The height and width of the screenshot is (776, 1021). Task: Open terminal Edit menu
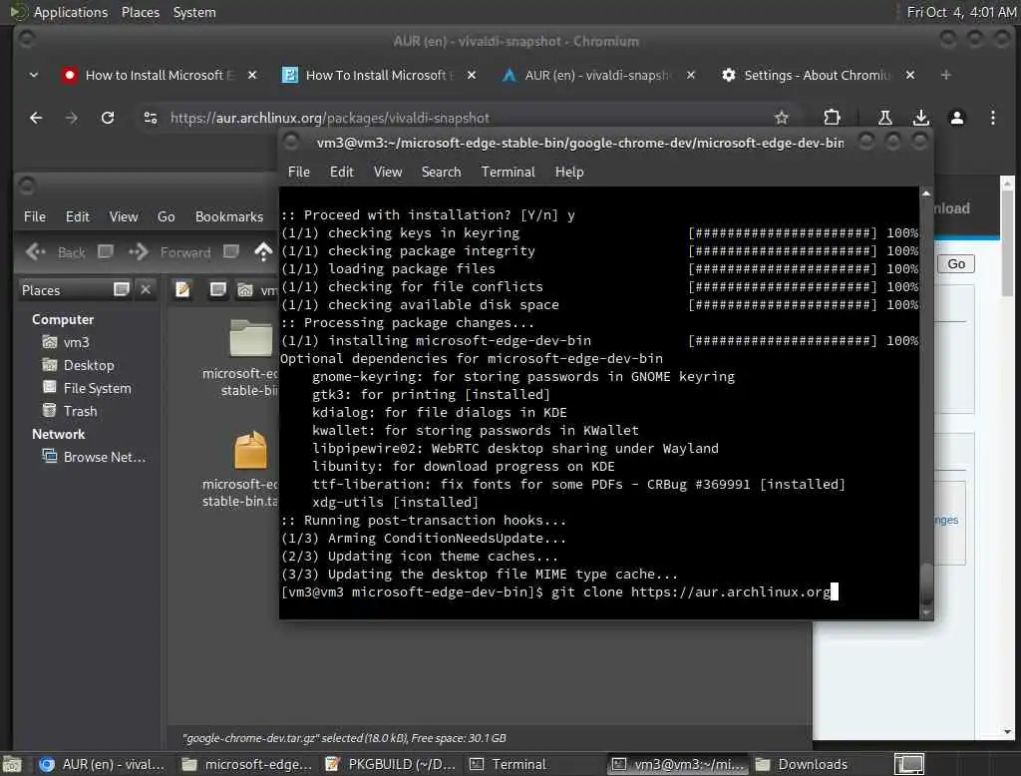pos(341,172)
